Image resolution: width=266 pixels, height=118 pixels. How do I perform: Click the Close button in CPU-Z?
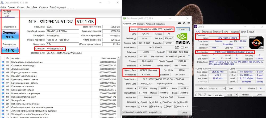click(x=259, y=95)
